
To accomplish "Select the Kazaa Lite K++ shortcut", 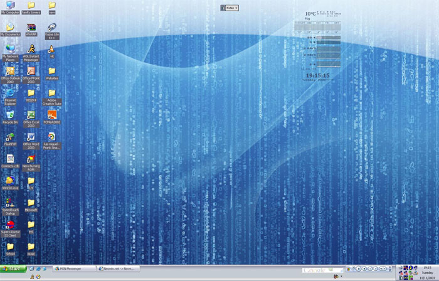I will click(52, 31).
